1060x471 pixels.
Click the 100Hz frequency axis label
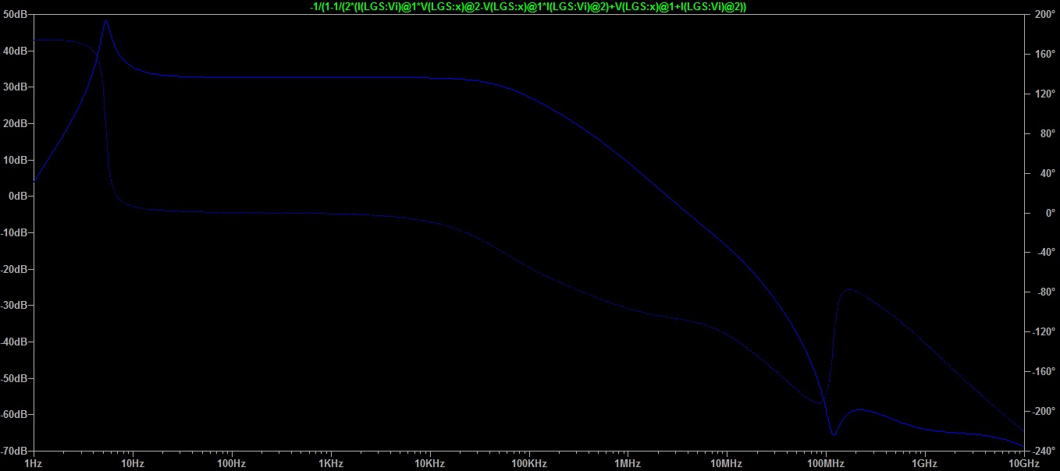click(x=232, y=463)
